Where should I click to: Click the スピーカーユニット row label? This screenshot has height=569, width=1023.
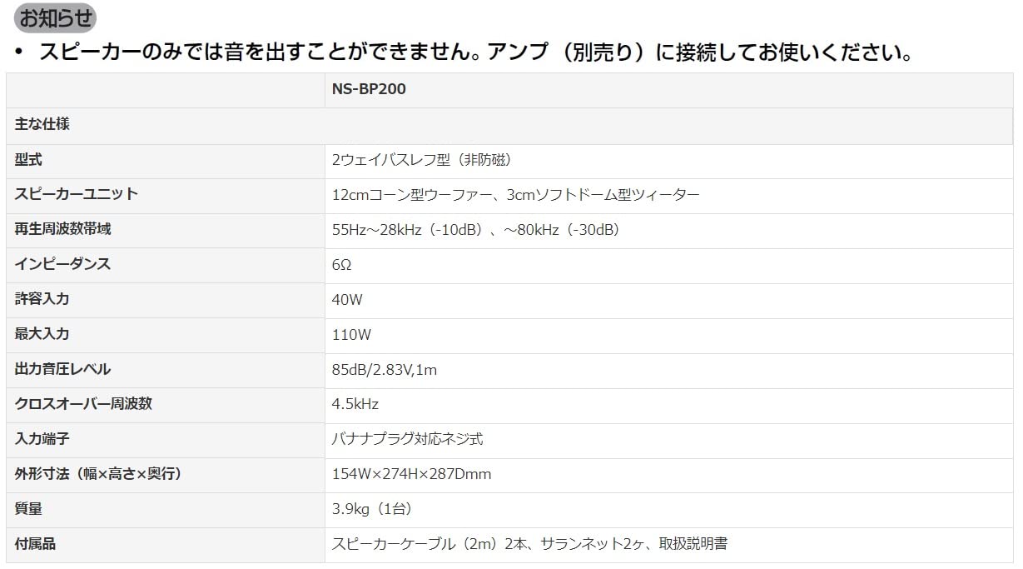point(77,194)
